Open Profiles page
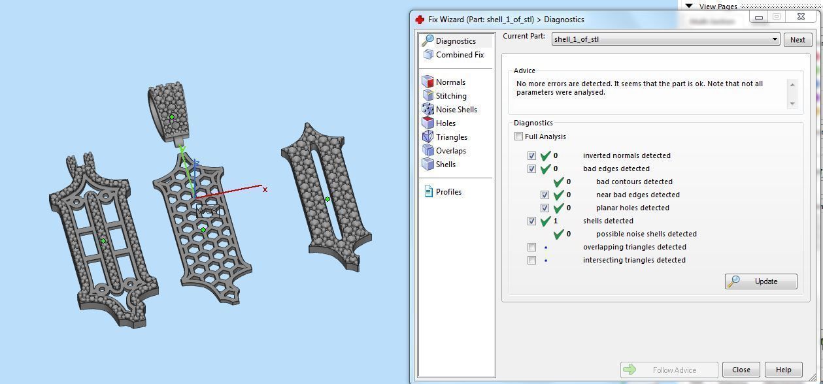The height and width of the screenshot is (384, 823). click(448, 192)
